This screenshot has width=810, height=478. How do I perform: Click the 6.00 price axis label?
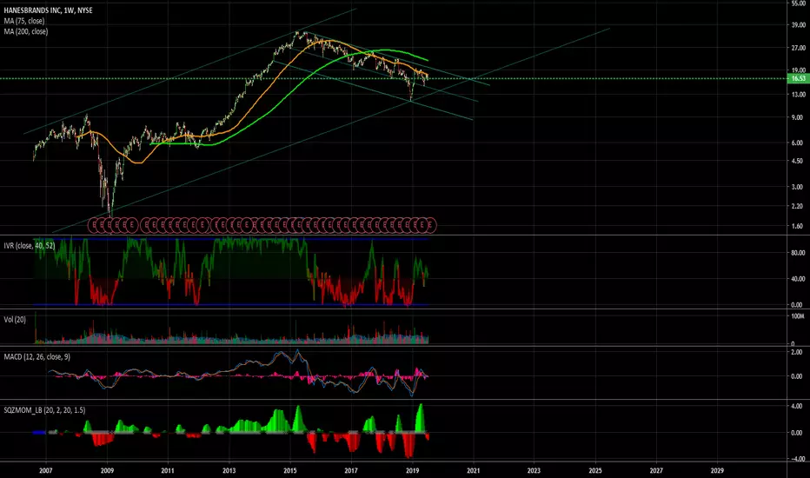click(x=798, y=143)
